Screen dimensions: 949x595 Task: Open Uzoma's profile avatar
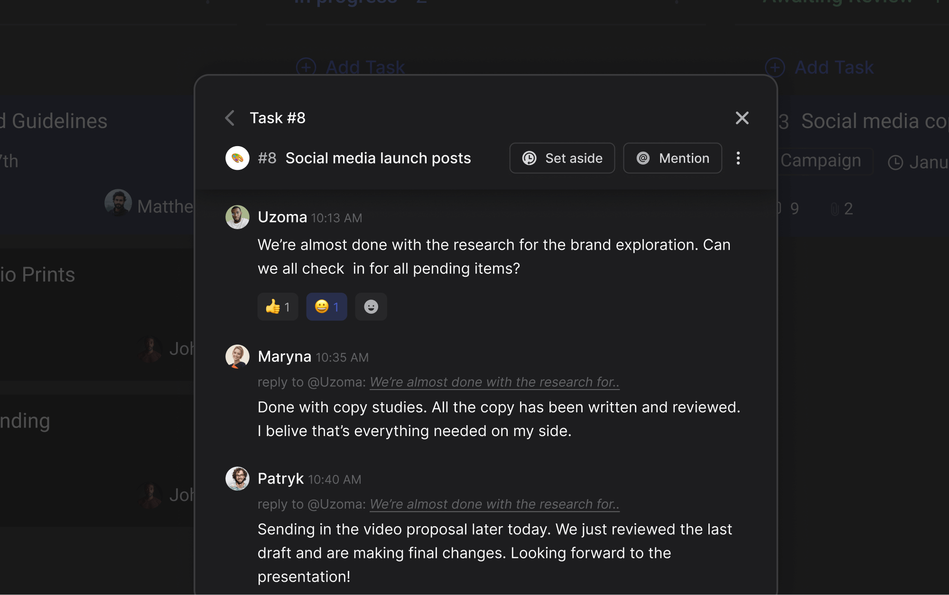click(237, 217)
